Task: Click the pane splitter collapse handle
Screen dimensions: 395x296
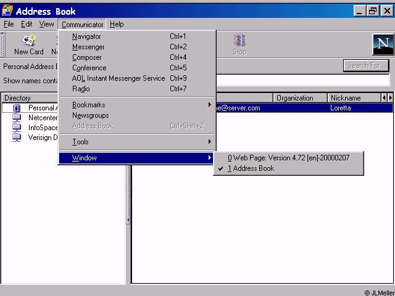Action: tap(128, 220)
